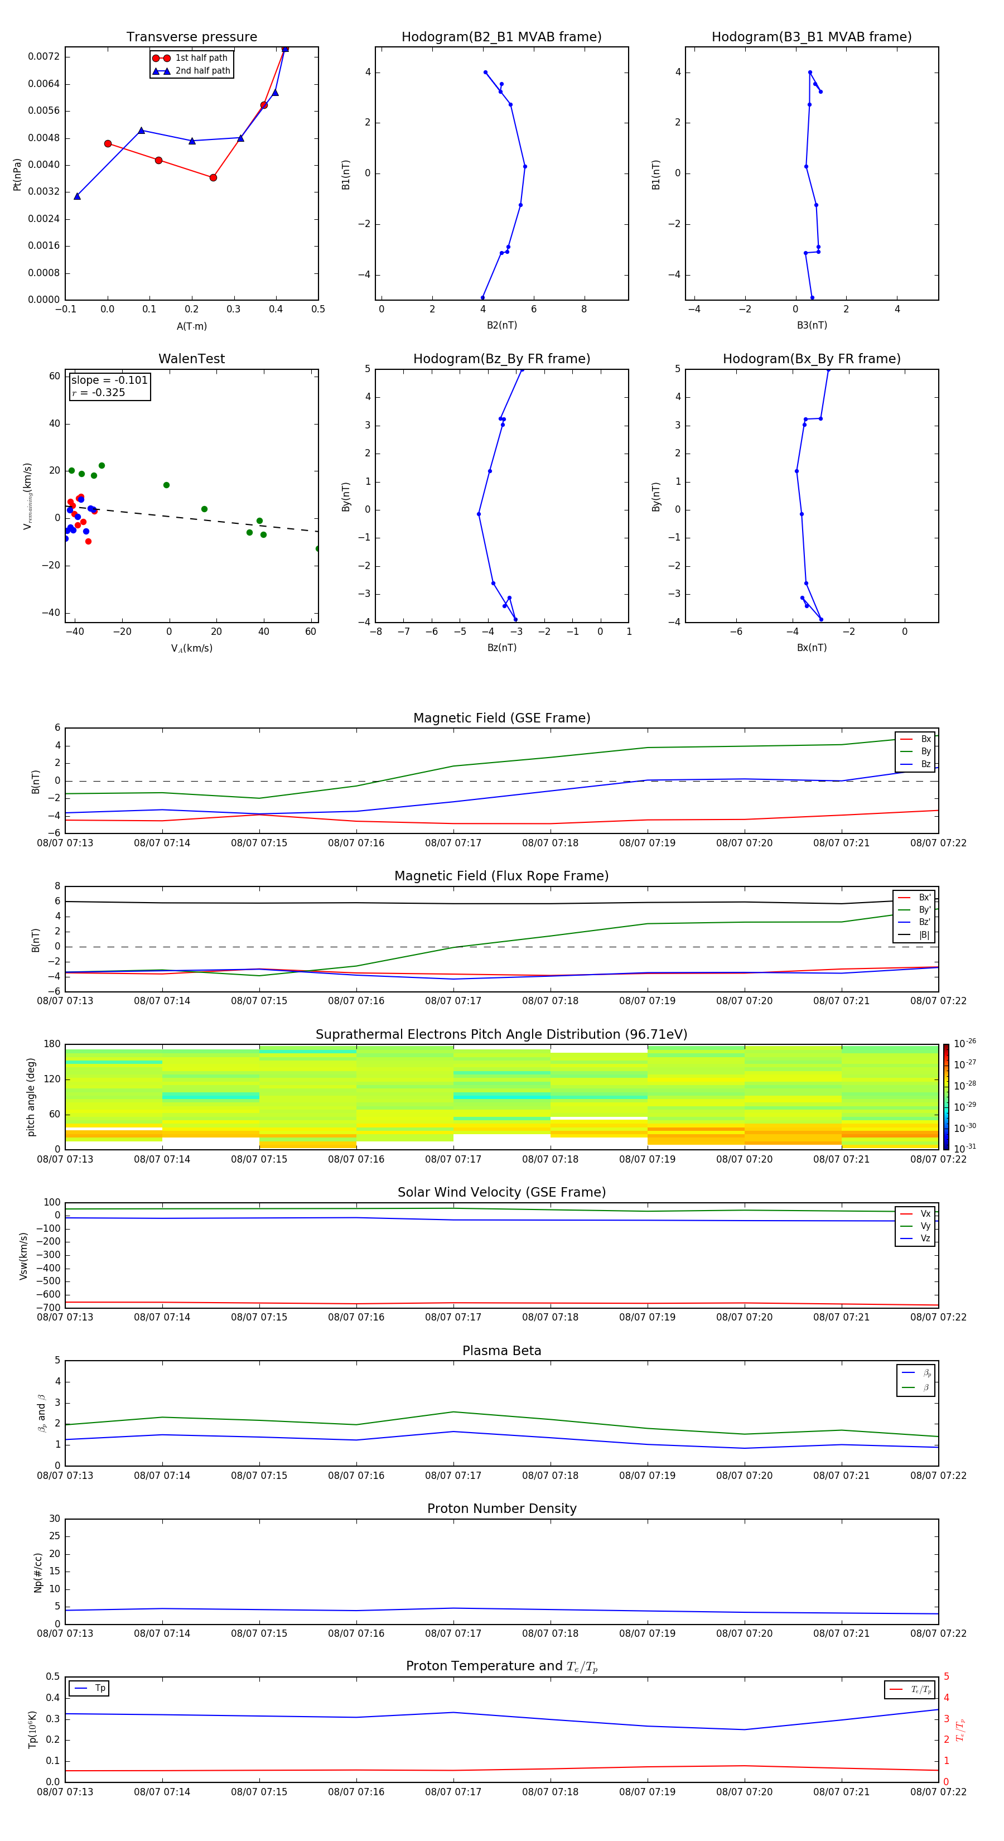Click the 'Magnetic Field (GSE Frame)' title
The height and width of the screenshot is (1841, 1004).
[501, 718]
